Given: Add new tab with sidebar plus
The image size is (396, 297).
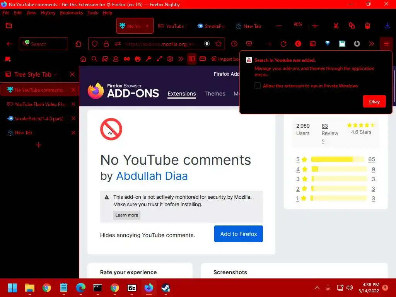Looking at the screenshot, I should point(39,145).
